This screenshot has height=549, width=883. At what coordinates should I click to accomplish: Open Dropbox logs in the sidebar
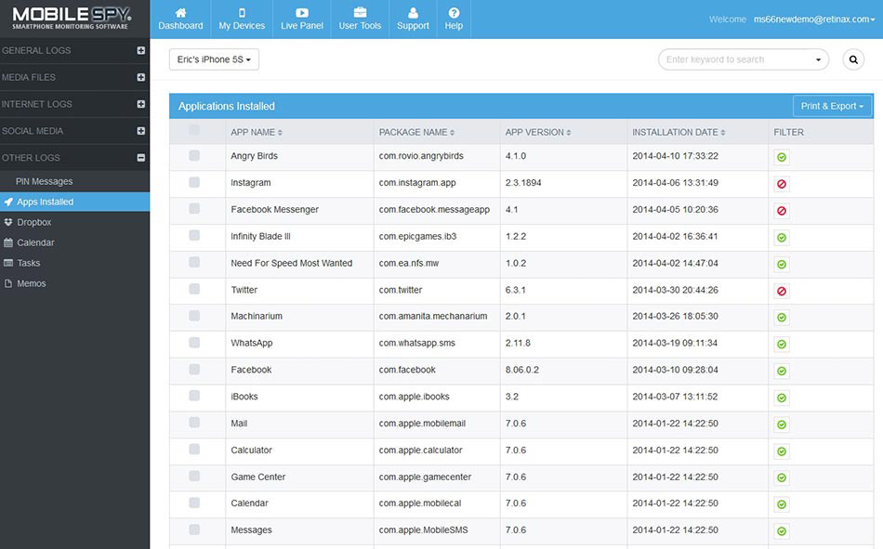[x=33, y=222]
